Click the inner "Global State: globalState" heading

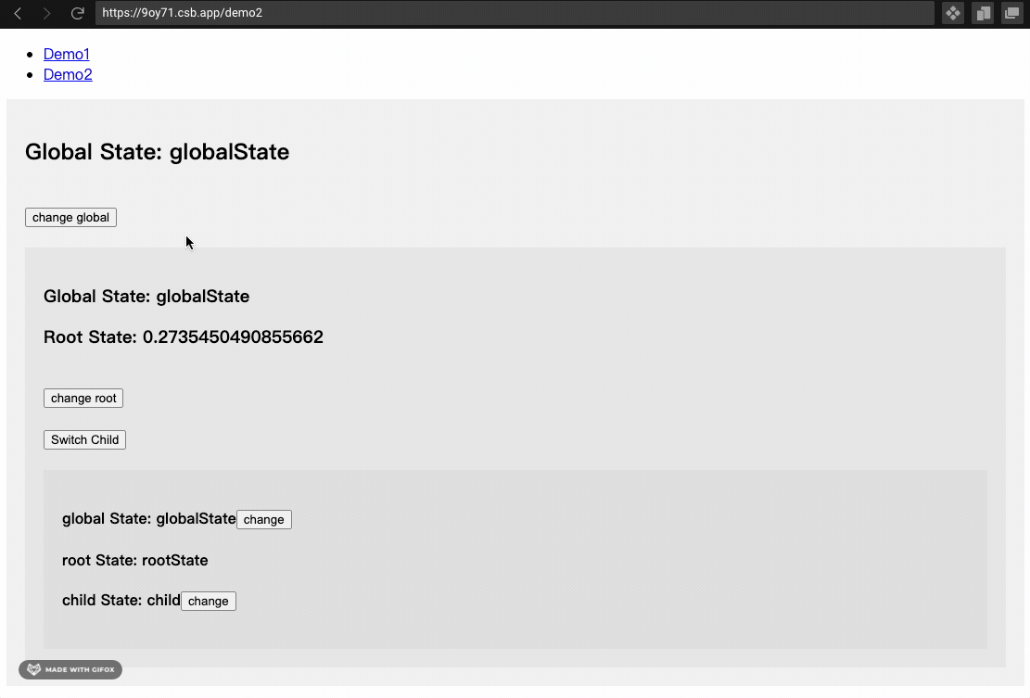pos(146,297)
